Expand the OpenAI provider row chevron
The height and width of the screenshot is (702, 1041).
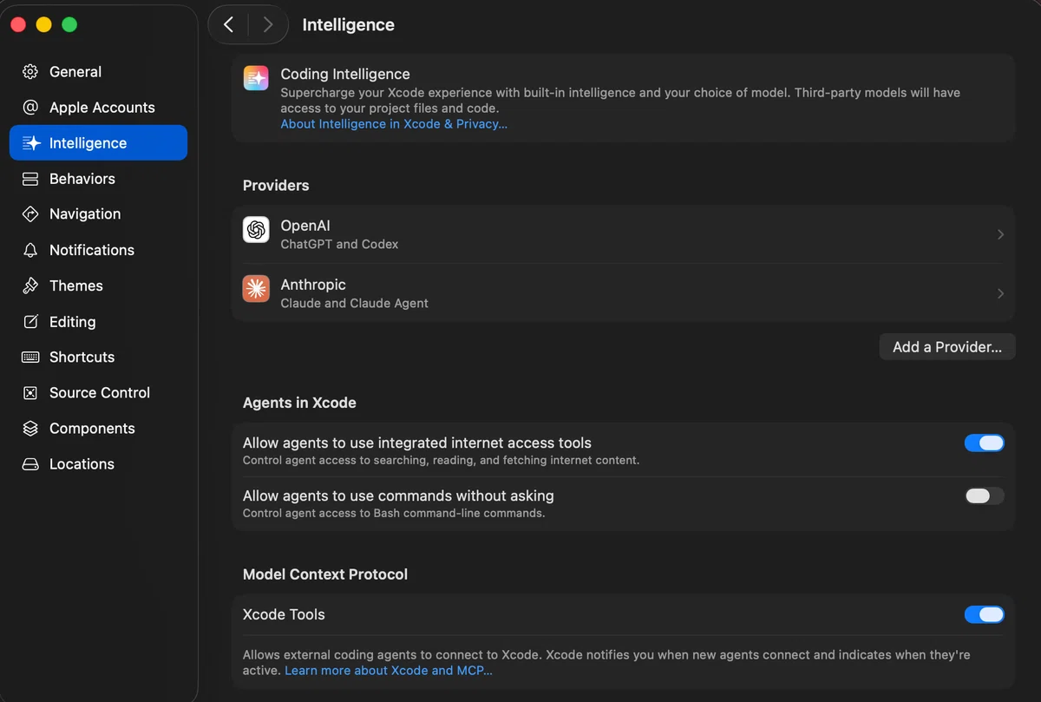(1000, 234)
